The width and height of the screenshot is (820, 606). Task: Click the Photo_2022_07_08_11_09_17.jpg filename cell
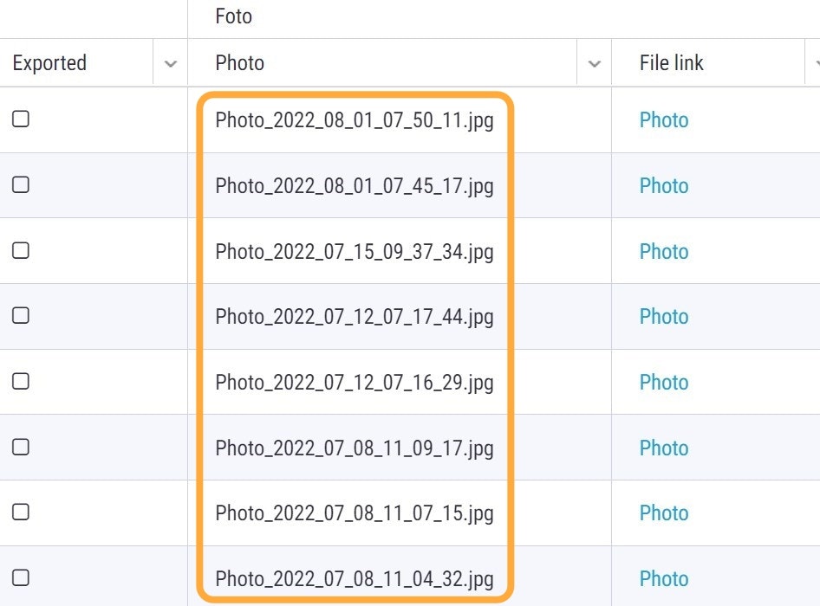[355, 448]
